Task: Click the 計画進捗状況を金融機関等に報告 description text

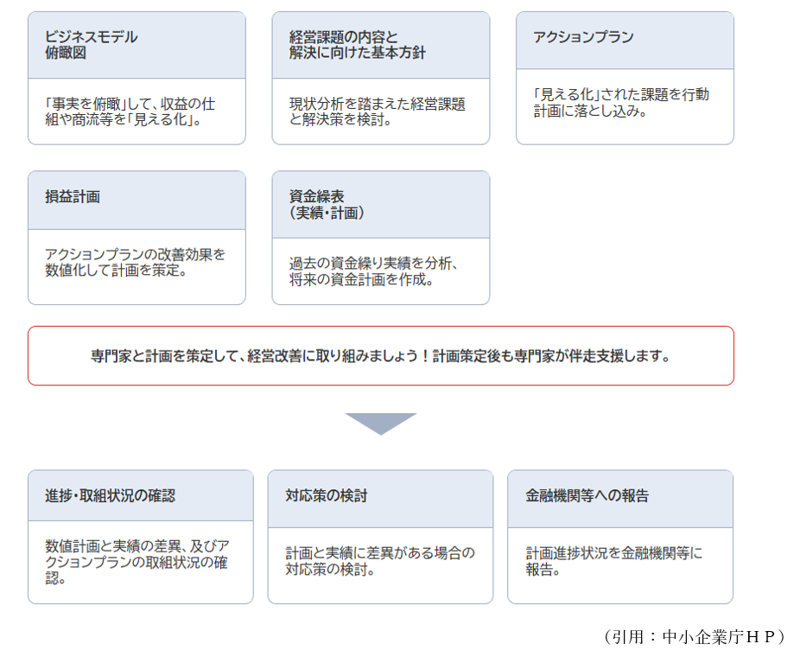Action: pos(614,561)
